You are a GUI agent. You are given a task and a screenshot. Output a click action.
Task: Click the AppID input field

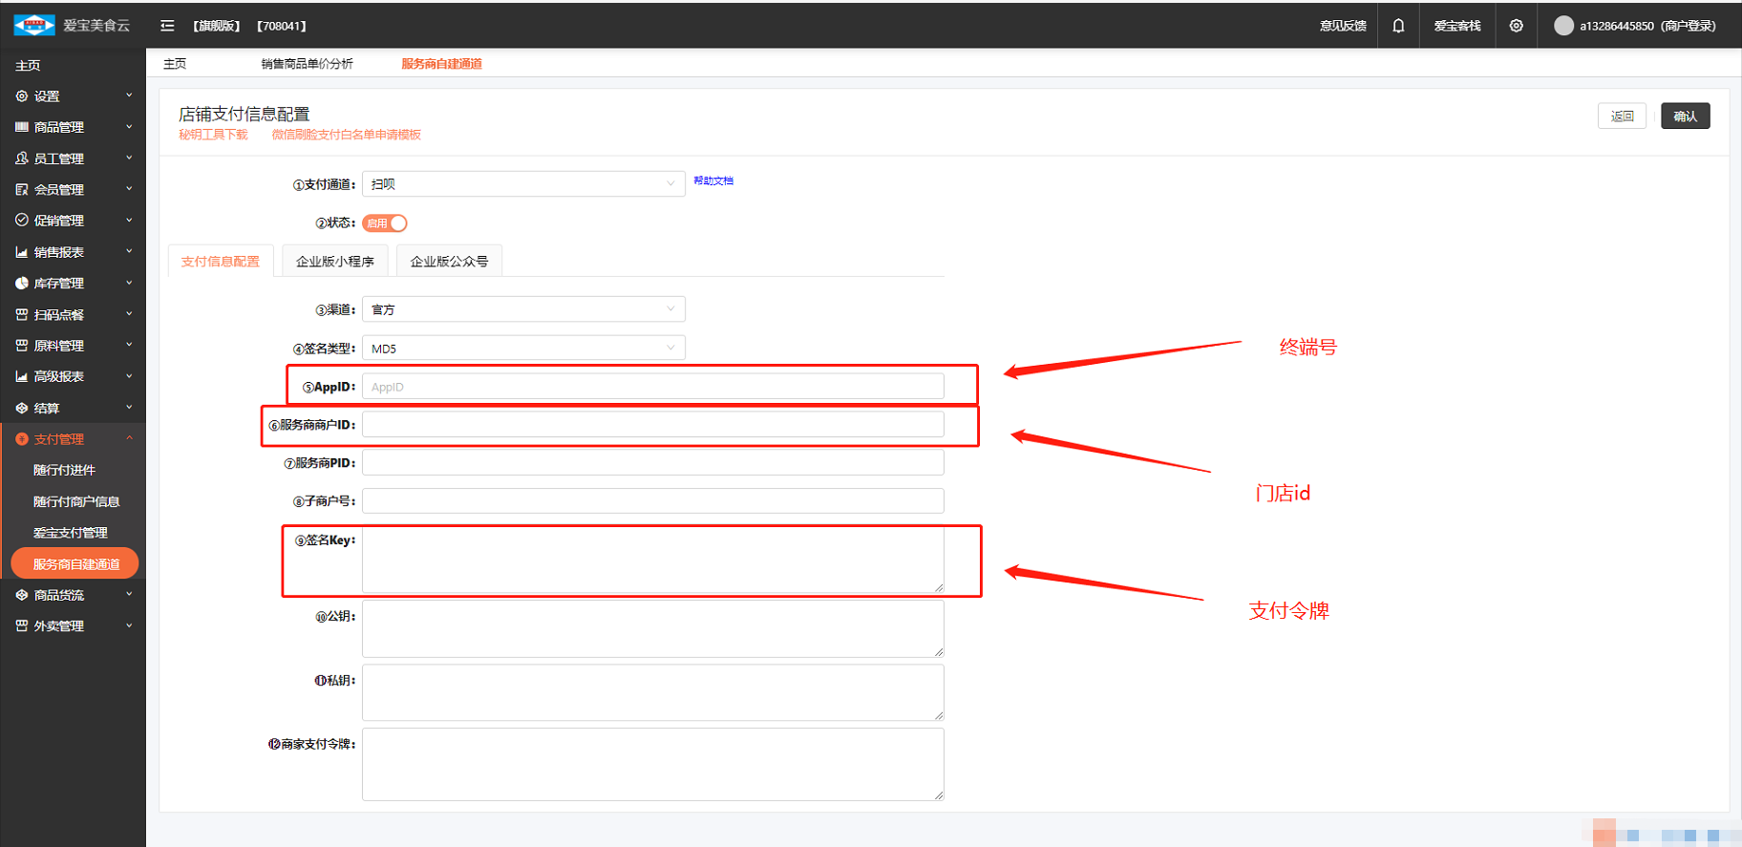(652, 387)
